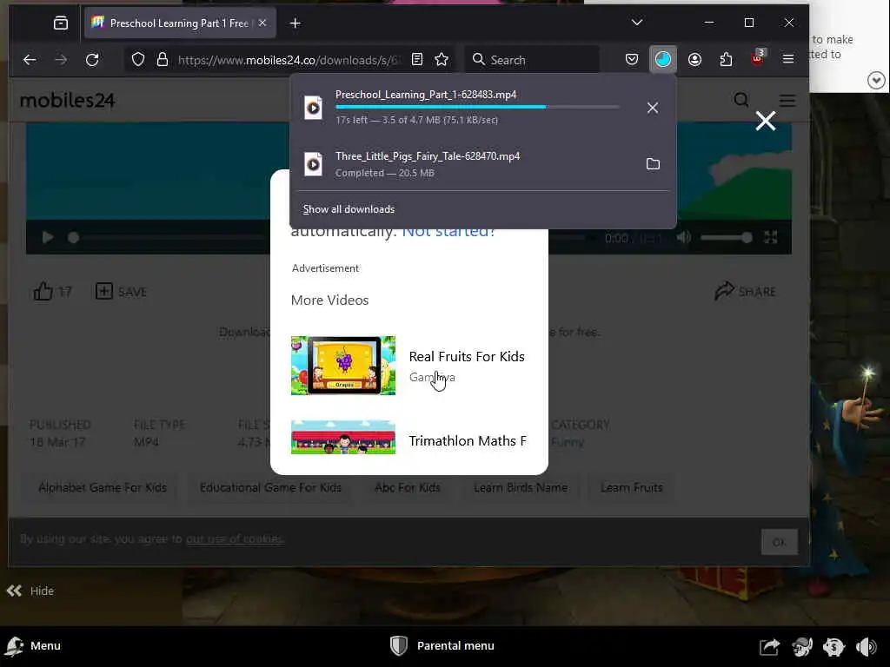The height and width of the screenshot is (667, 890).
Task: Play the video
Action: point(48,237)
